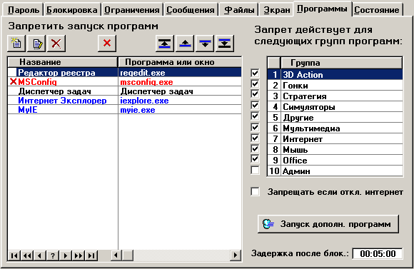
Task: Switch to the Файлы tab
Action: (x=239, y=10)
